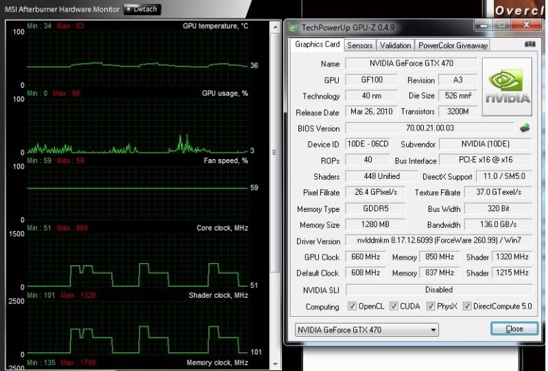Screen dimensions: 548x371
Task: Click the hardware monitor scrollbar thumb
Action: [275, 152]
